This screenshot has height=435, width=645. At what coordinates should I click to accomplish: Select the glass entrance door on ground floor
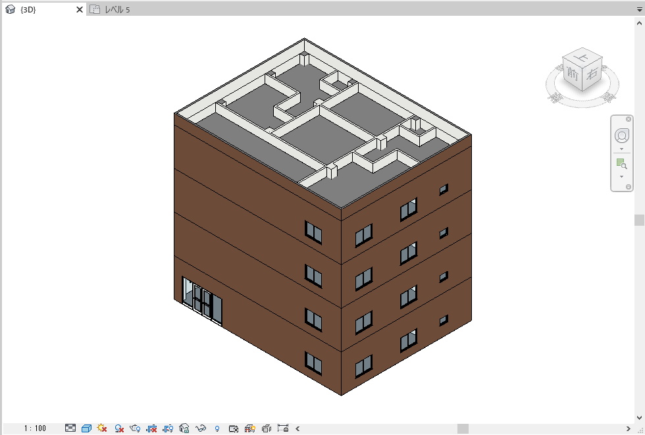tap(202, 301)
